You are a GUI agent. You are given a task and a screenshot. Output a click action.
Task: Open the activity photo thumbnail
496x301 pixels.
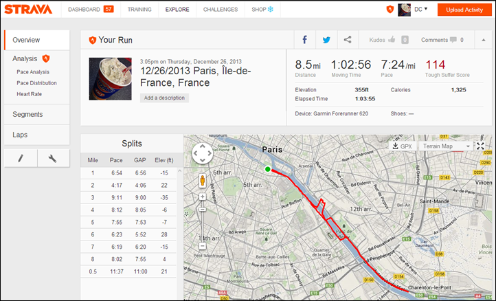[110, 79]
